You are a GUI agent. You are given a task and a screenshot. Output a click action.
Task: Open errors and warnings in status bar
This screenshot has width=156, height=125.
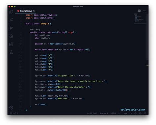coord(14,113)
